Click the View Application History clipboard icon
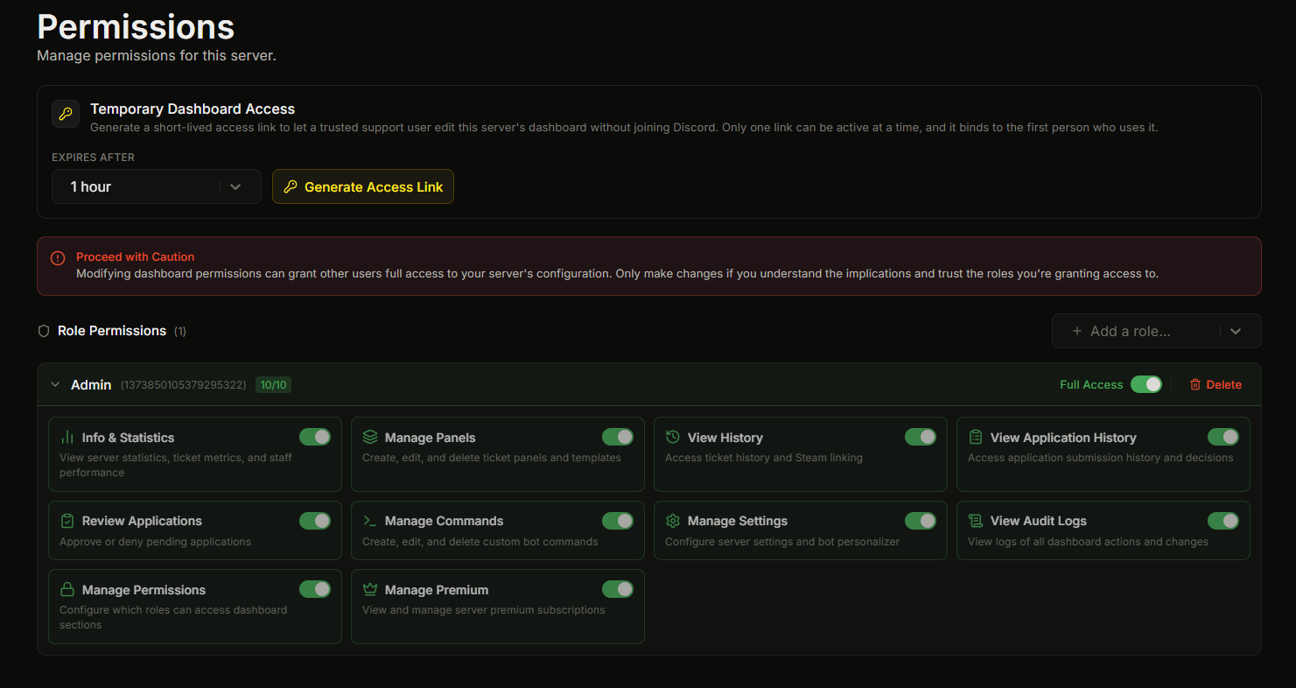1296x688 pixels. 976,437
